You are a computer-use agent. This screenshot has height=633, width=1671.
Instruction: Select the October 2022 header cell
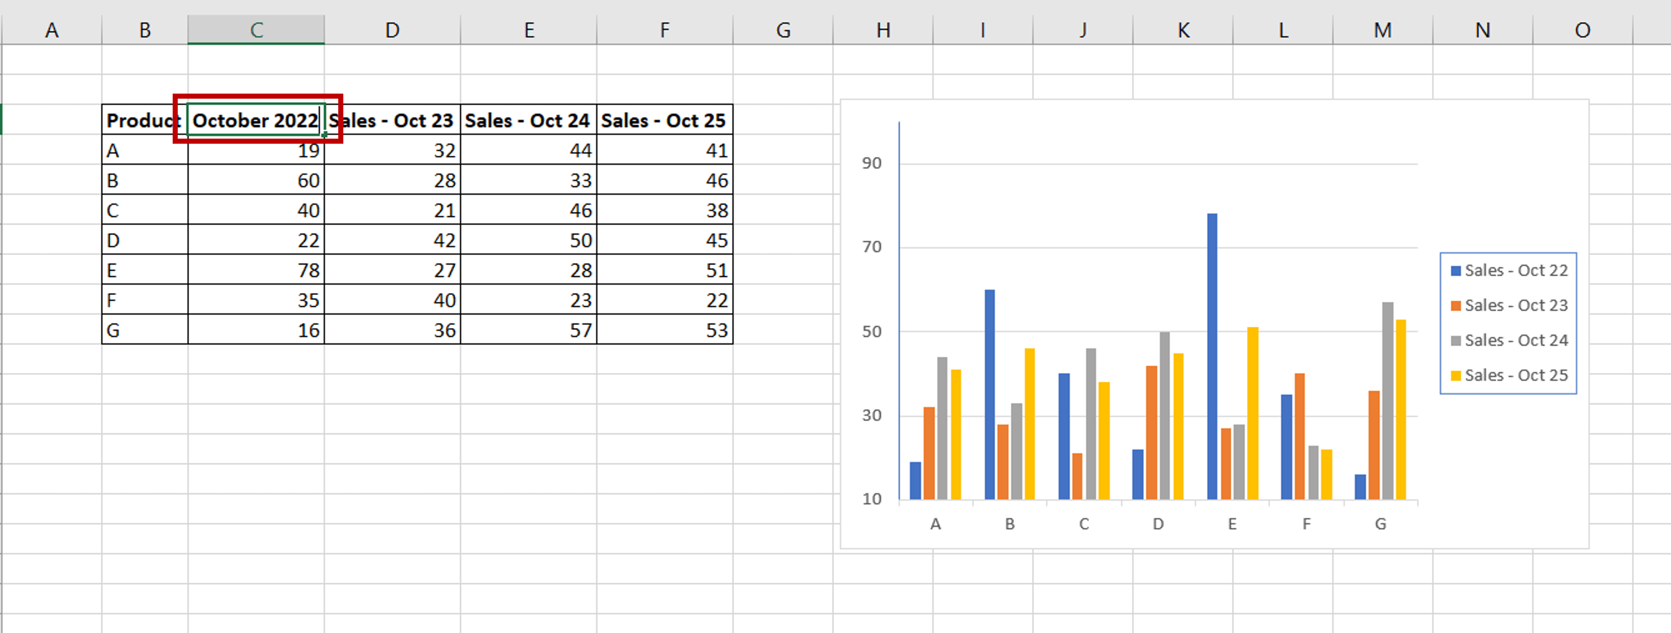pos(256,120)
